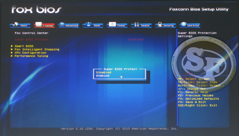
Task: Click the +/-: Change Opt. hint
Action: pyautogui.click(x=193, y=89)
